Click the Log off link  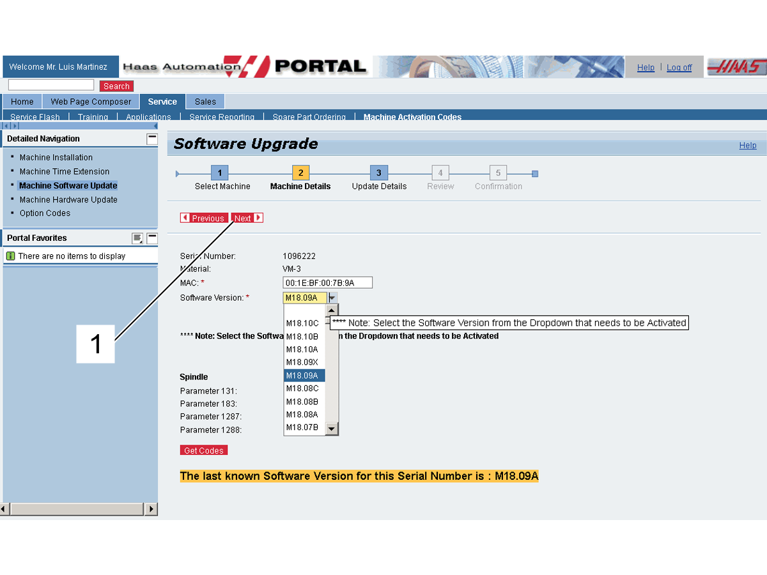tap(679, 68)
